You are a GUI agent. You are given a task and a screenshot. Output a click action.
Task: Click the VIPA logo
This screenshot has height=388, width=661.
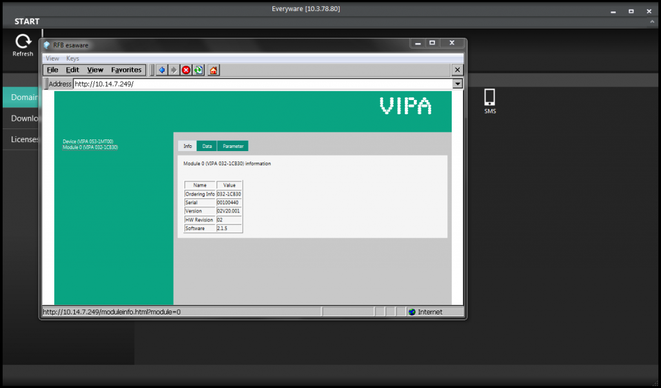[405, 106]
